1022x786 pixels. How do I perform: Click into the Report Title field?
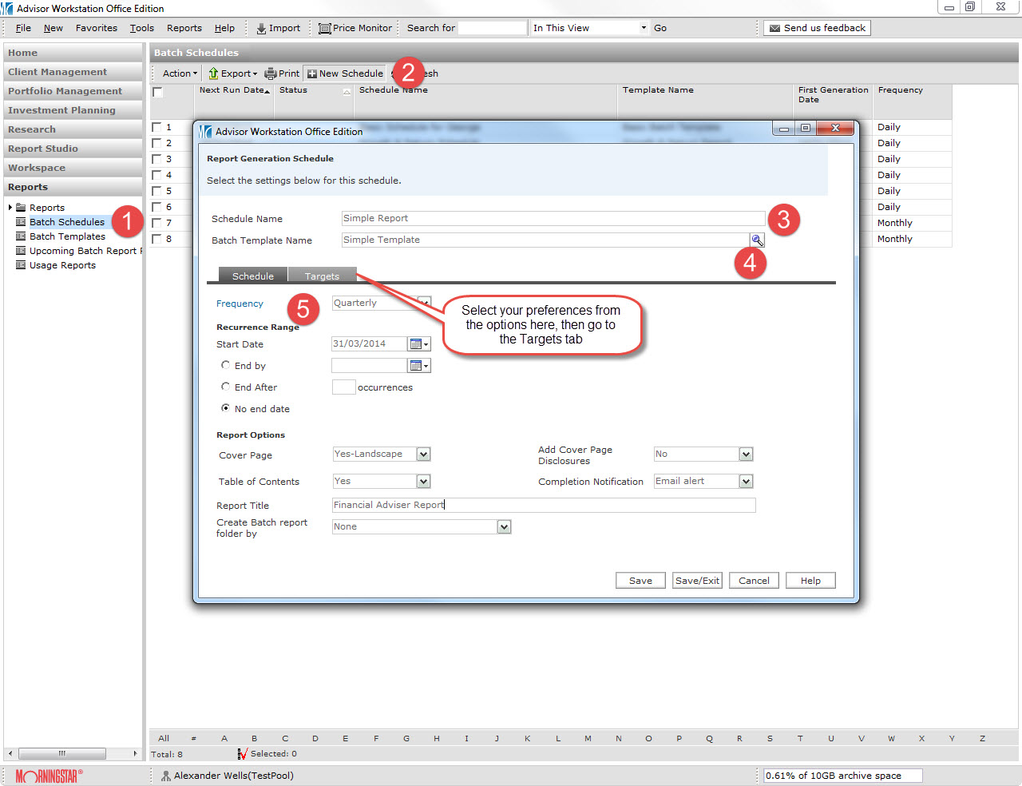tap(543, 505)
